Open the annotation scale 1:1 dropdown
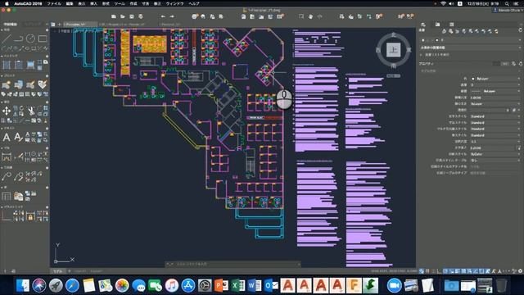Screen dimensions: 524x295 tap(495, 142)
